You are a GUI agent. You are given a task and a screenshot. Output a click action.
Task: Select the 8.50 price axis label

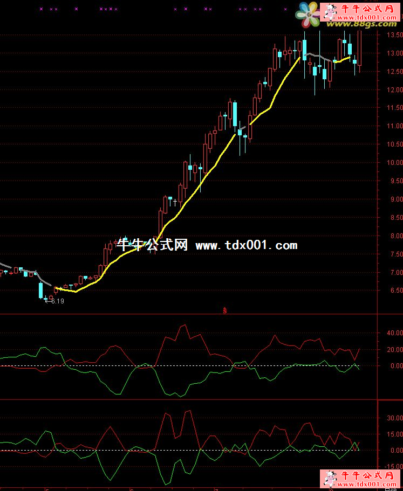(397, 218)
